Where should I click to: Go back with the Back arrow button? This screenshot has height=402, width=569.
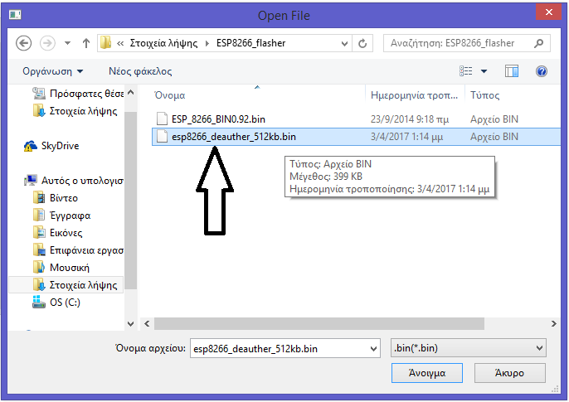[23, 43]
